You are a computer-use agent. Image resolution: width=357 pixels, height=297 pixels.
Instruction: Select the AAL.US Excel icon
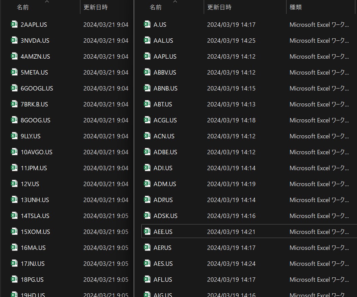pyautogui.click(x=147, y=40)
